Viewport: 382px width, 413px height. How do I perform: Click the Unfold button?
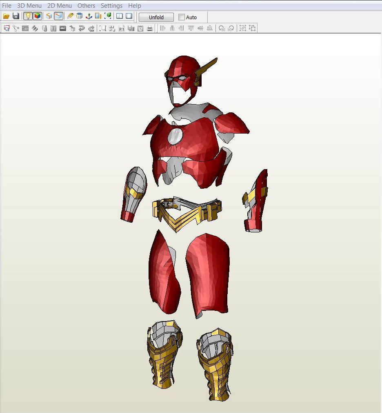[x=156, y=17]
